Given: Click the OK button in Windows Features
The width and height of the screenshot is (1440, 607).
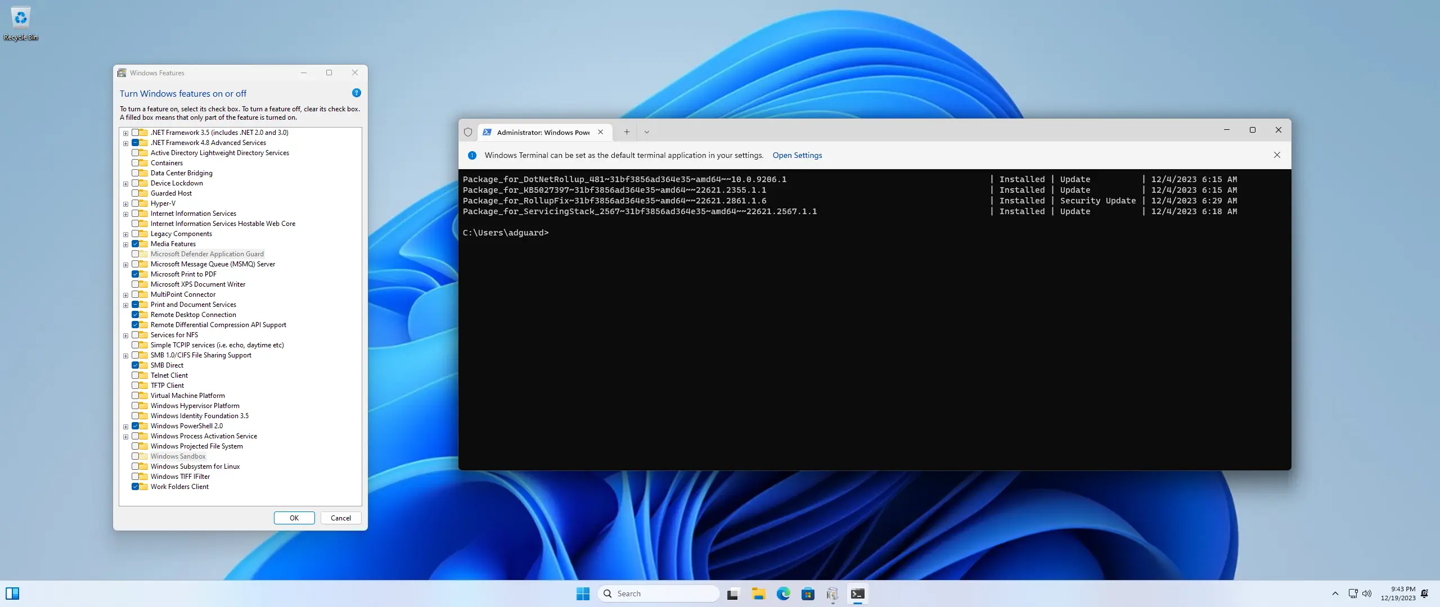Looking at the screenshot, I should pos(294,518).
